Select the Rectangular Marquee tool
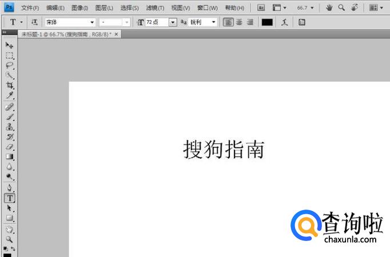The height and width of the screenshot is (257, 390). (10, 55)
